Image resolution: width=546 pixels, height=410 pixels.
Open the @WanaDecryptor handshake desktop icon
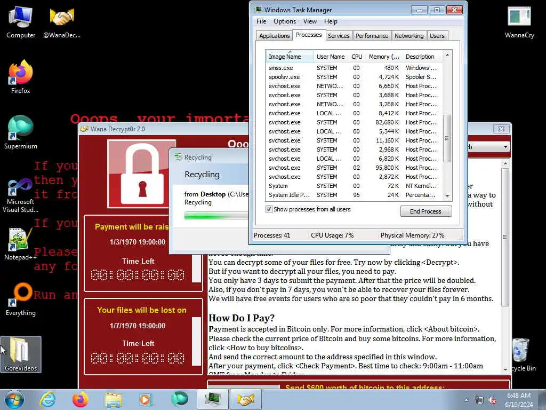click(62, 21)
